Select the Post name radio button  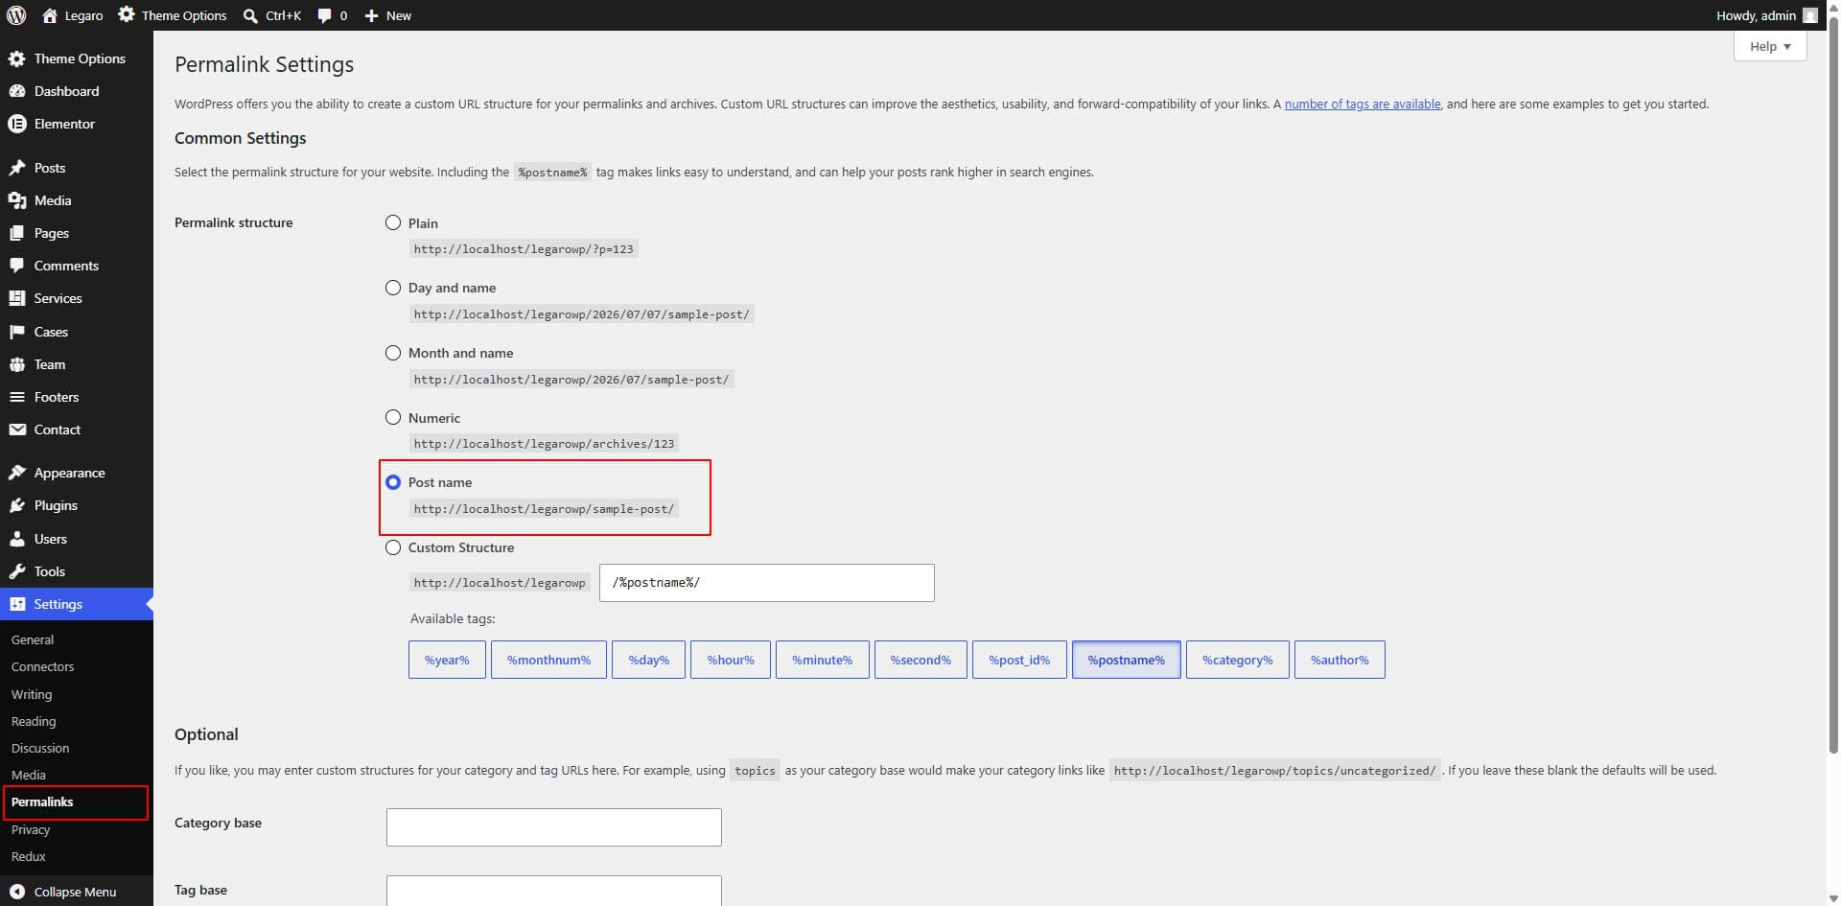click(x=393, y=482)
